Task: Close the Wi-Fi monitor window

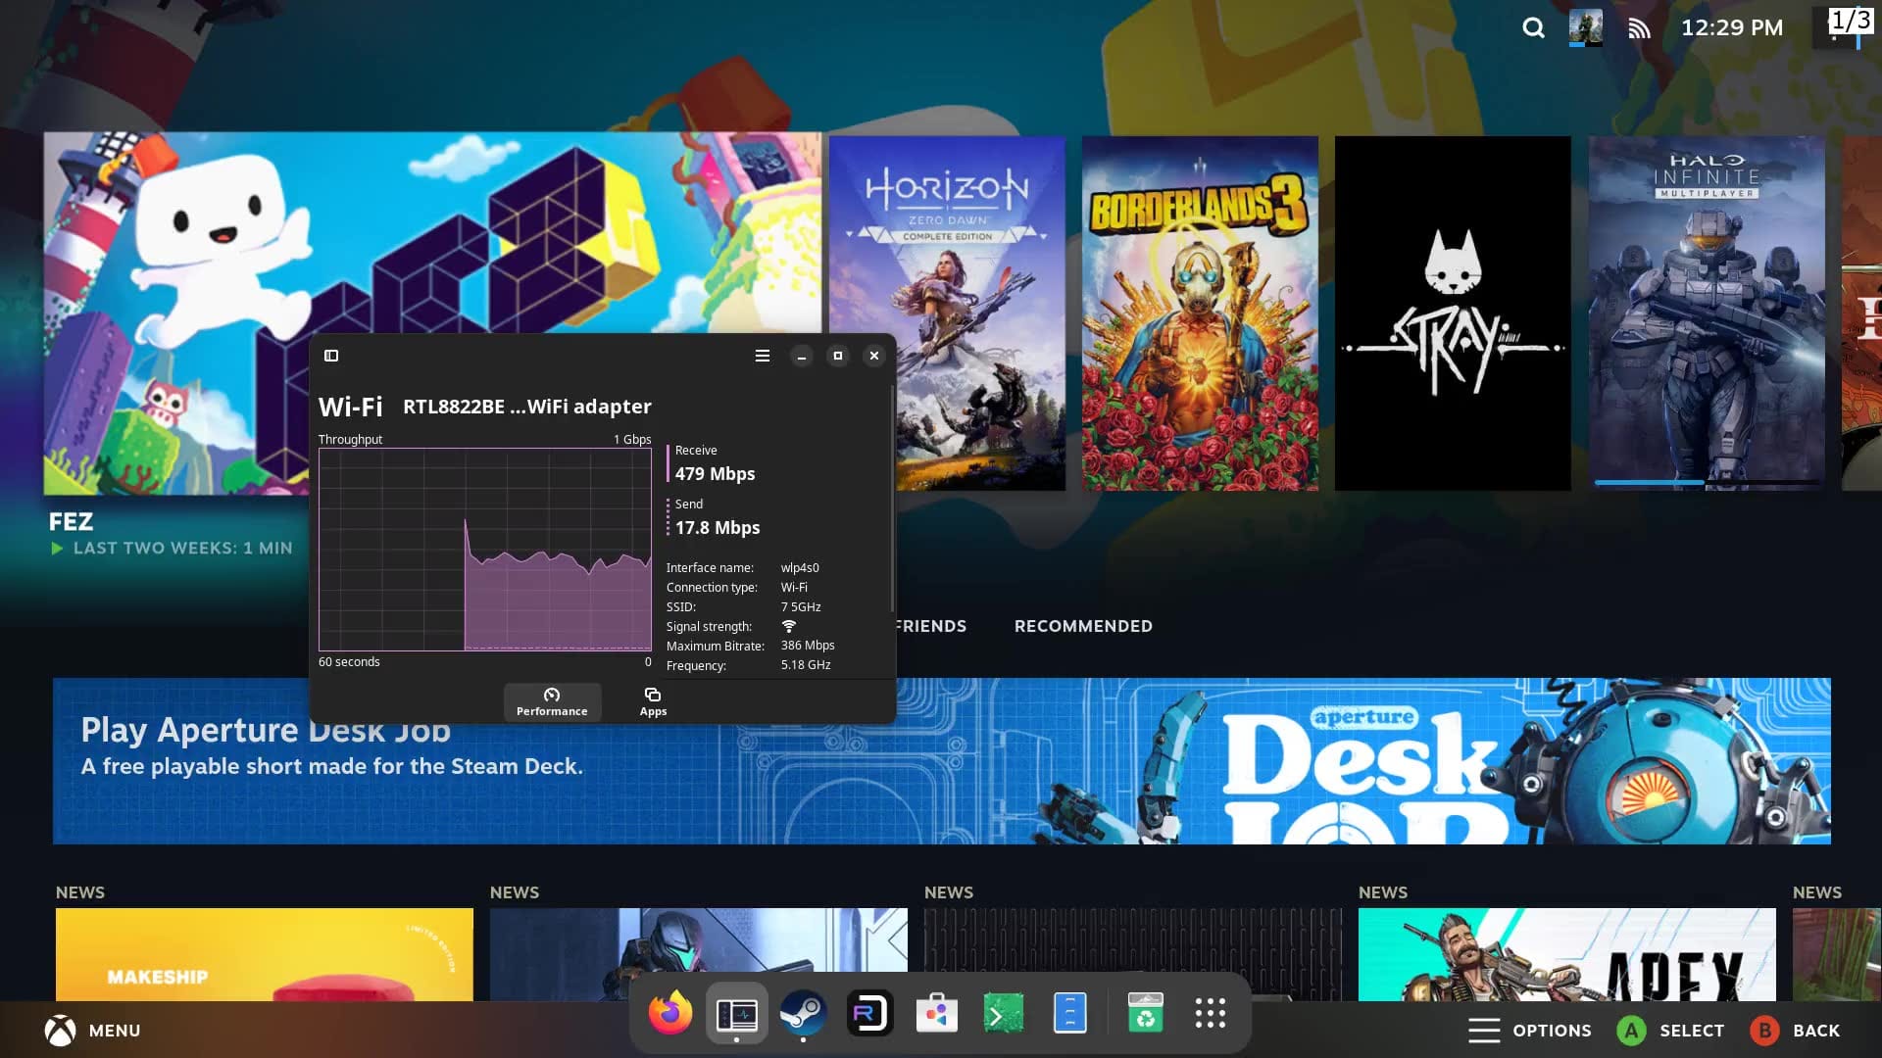Action: click(873, 356)
